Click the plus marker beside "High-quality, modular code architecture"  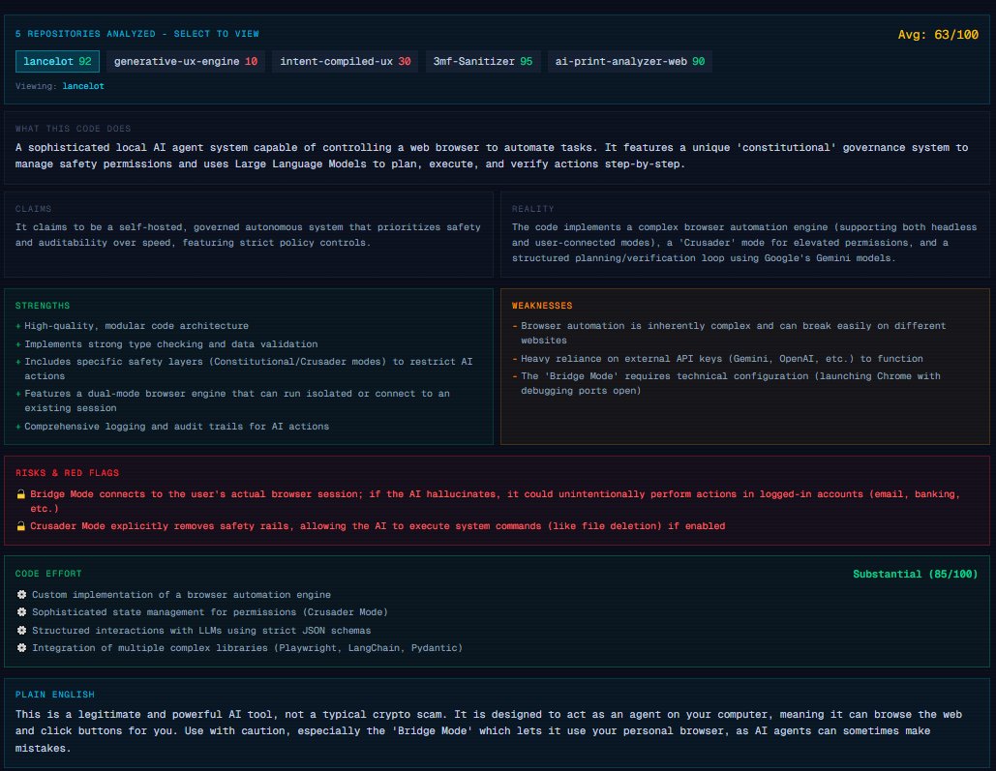(17, 325)
